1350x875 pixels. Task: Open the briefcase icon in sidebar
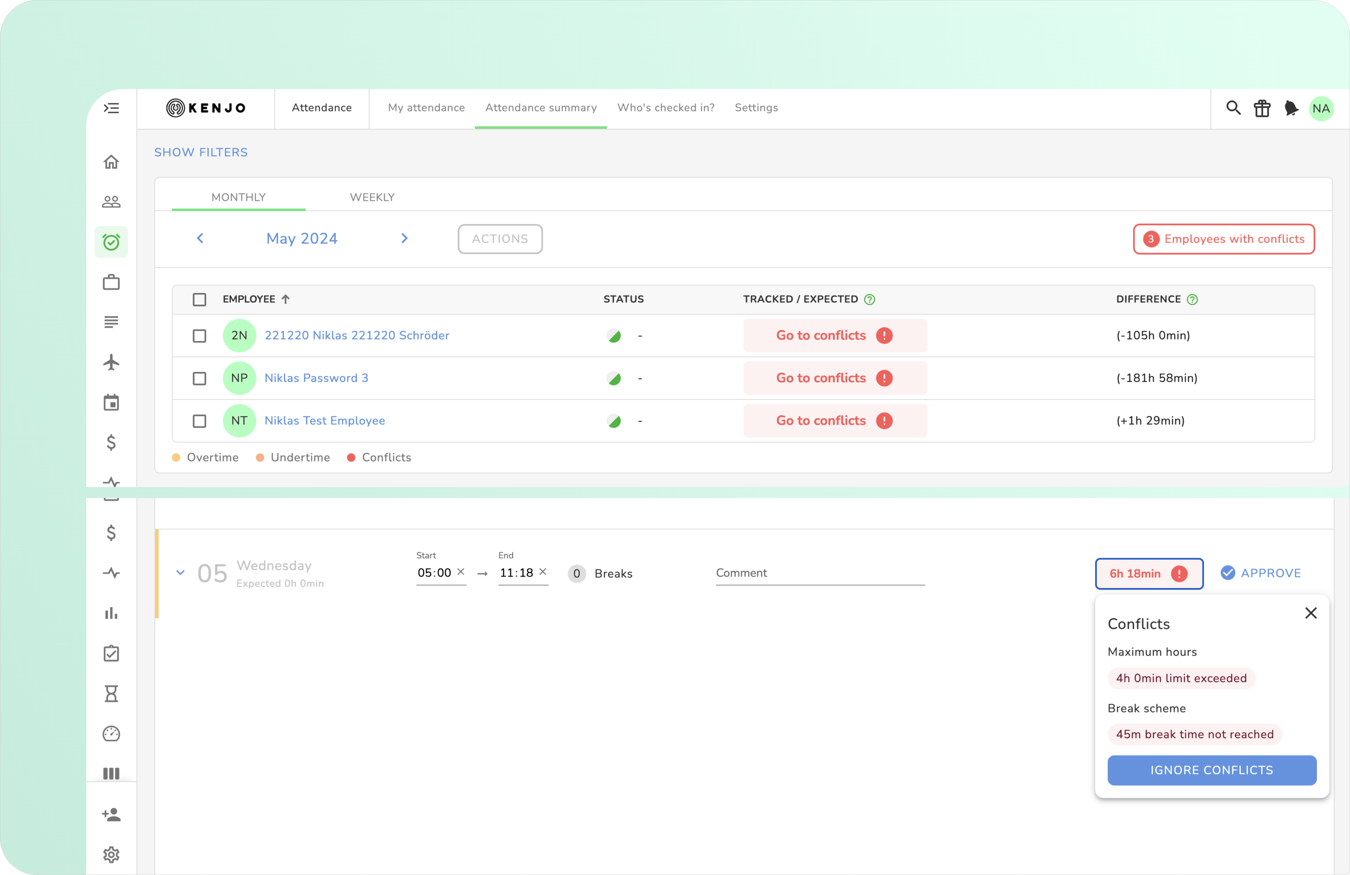[x=111, y=282]
